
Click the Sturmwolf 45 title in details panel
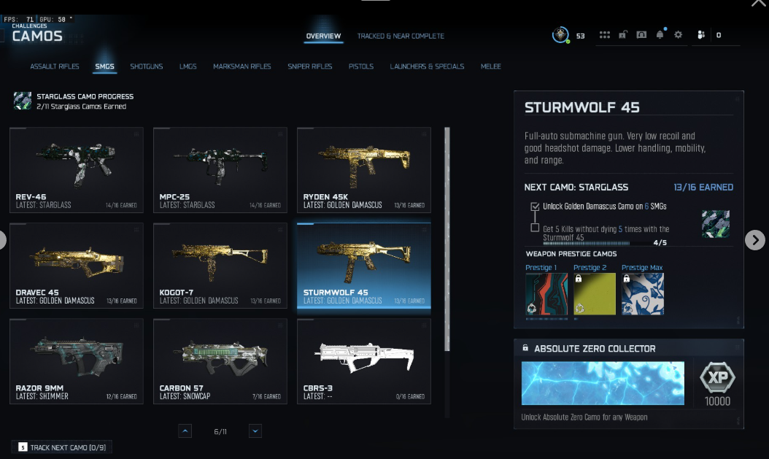pos(582,107)
